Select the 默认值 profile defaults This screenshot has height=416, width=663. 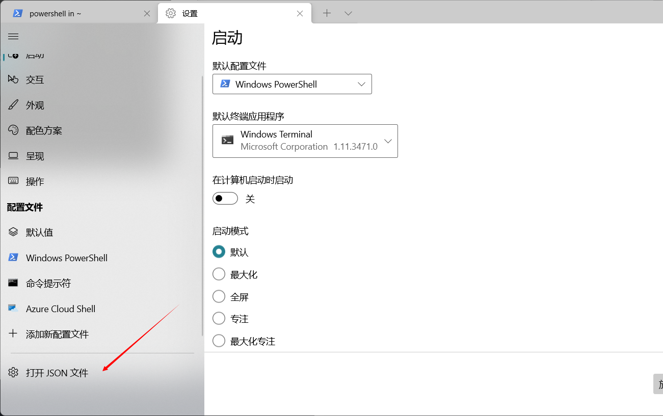pyautogui.click(x=39, y=233)
